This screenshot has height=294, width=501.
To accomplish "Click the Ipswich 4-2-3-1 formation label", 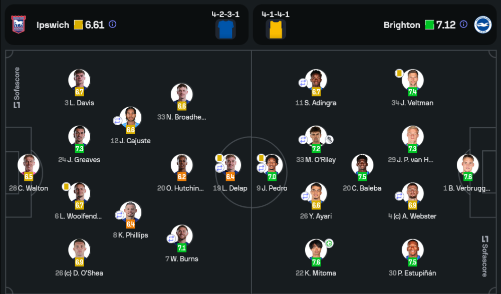I will (x=225, y=14).
